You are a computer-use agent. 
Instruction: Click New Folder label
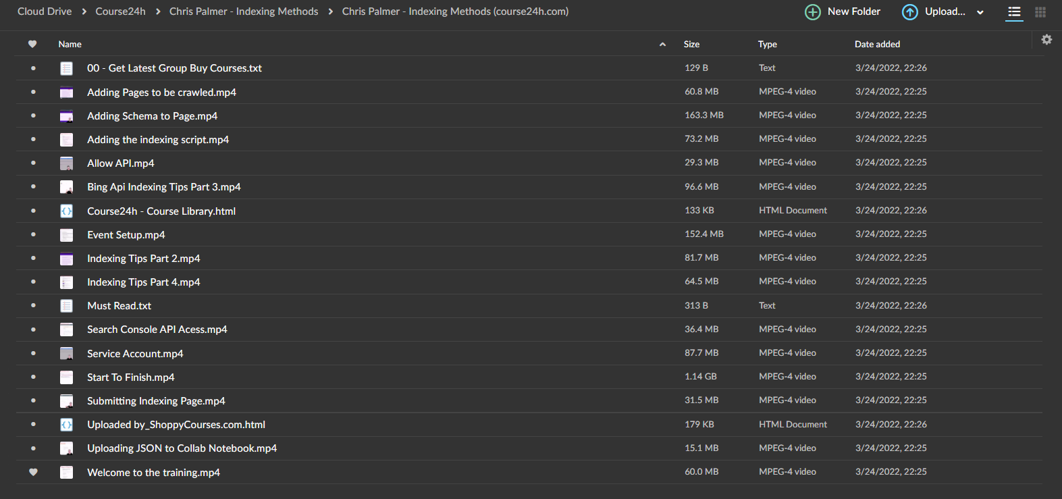(854, 11)
